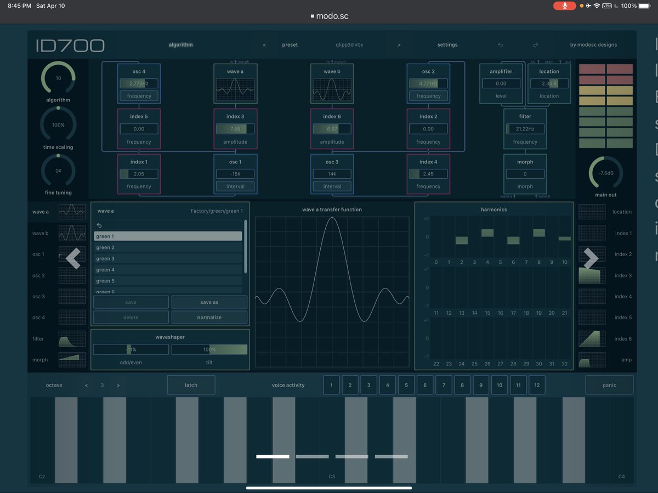This screenshot has height=493, width=658.
Task: Decrease the octave with left arrow
Action: (x=86, y=386)
